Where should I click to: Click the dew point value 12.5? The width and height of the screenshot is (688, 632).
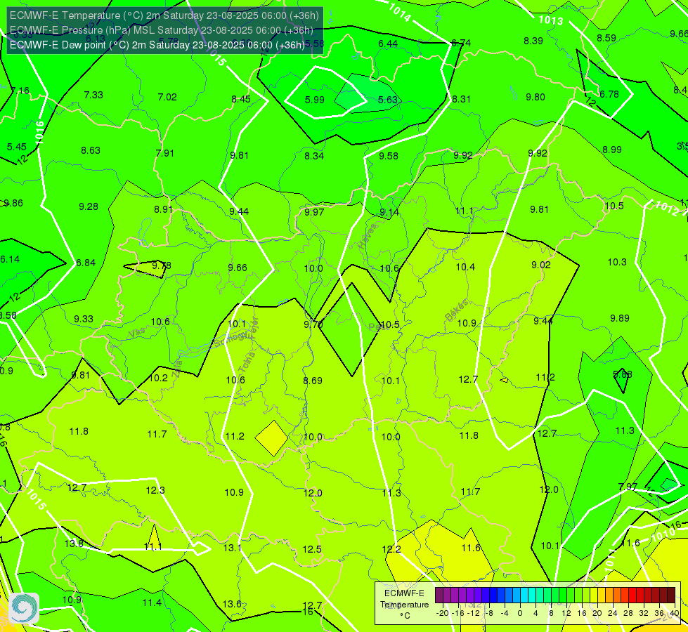point(312,549)
